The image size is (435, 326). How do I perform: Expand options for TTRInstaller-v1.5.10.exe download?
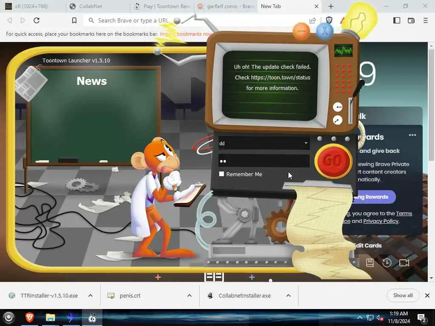click(90, 295)
